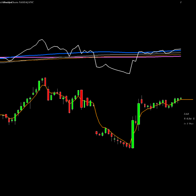Click the V: 0.84 X volume text
The image size is (196, 196).
click(189, 119)
